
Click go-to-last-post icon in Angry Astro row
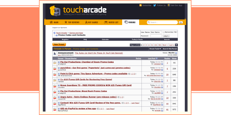pyautogui.click(x=162, y=99)
